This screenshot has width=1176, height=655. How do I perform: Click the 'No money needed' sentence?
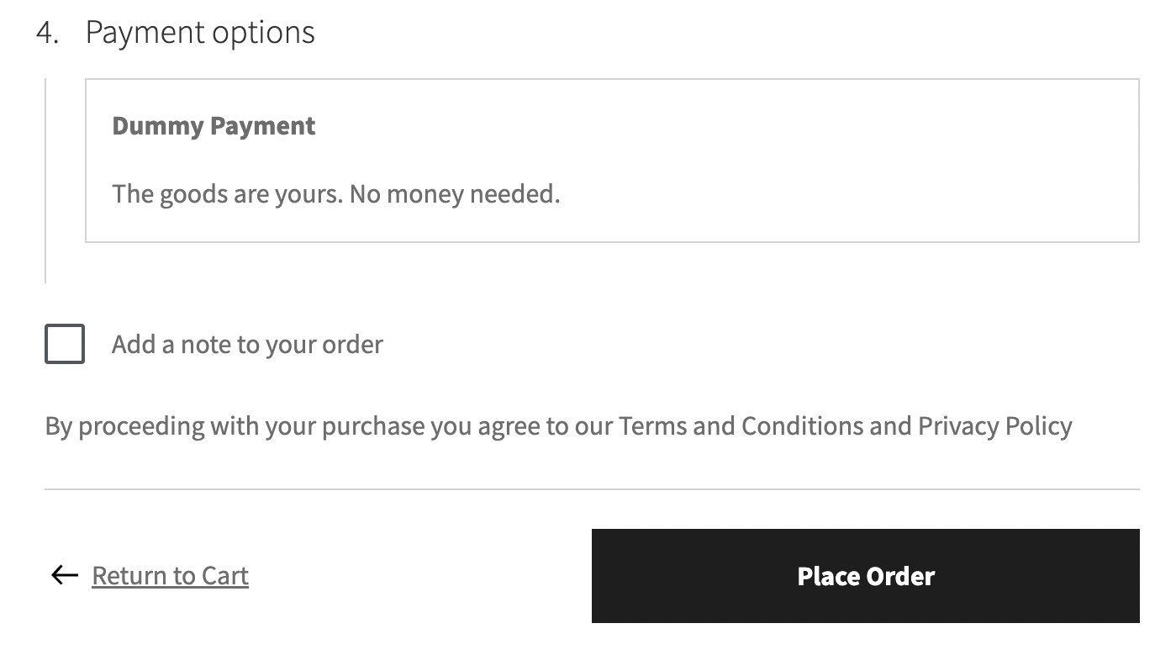(454, 194)
